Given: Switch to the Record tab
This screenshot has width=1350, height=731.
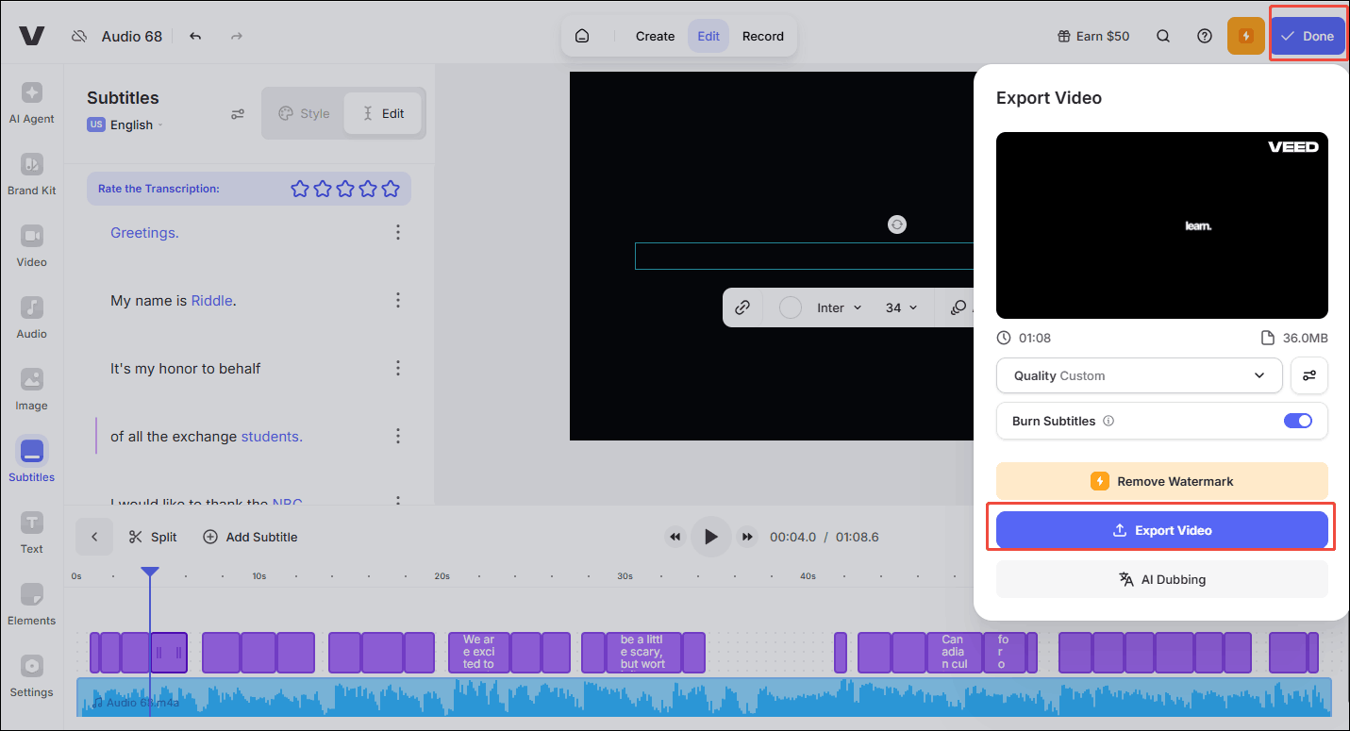Looking at the screenshot, I should pyautogui.click(x=762, y=36).
